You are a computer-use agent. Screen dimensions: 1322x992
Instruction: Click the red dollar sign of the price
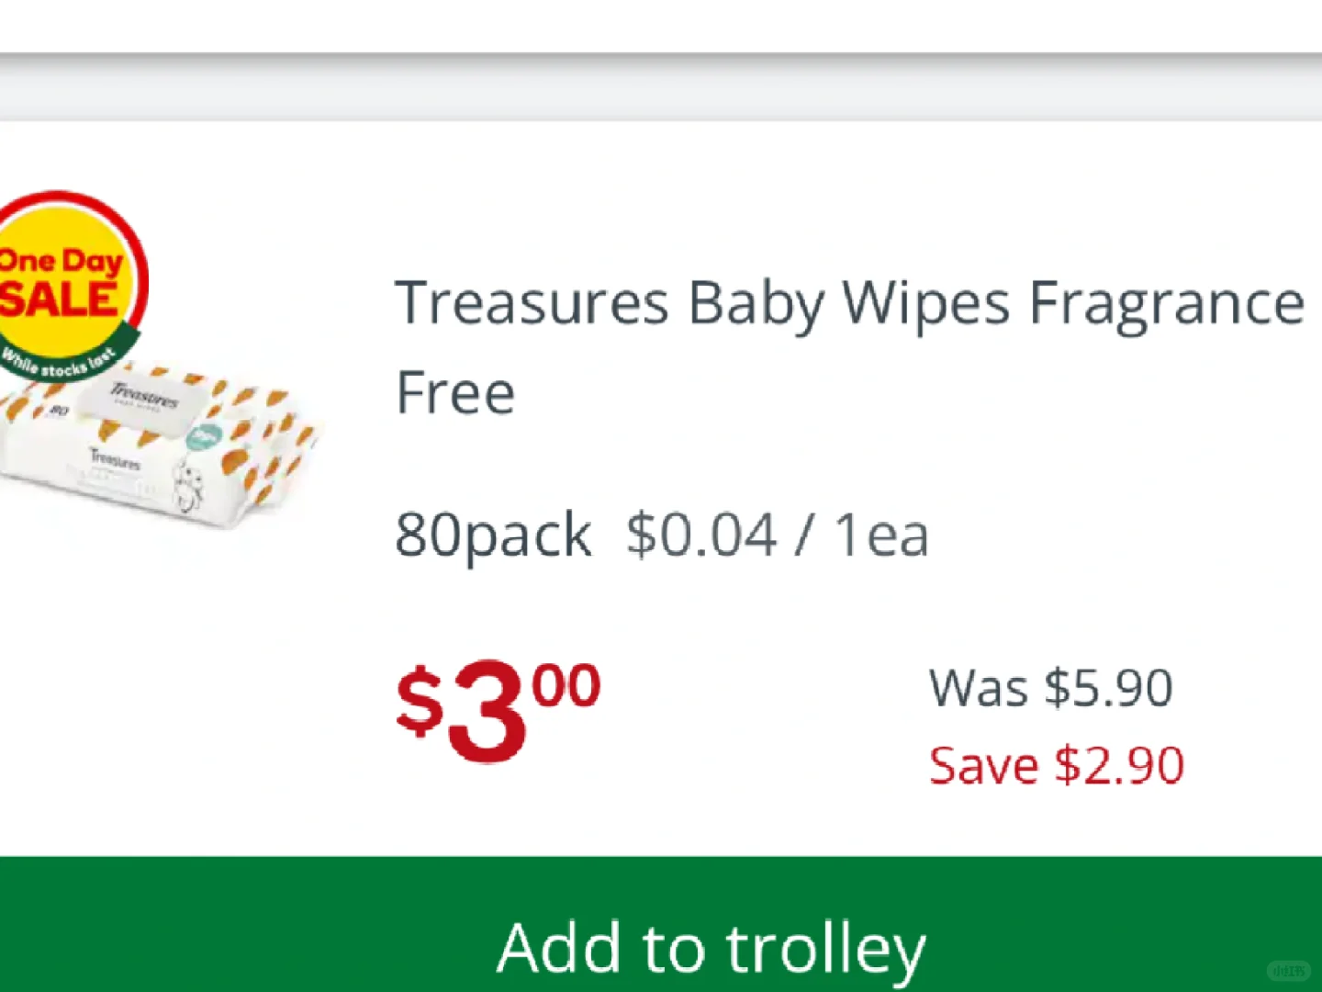(420, 700)
